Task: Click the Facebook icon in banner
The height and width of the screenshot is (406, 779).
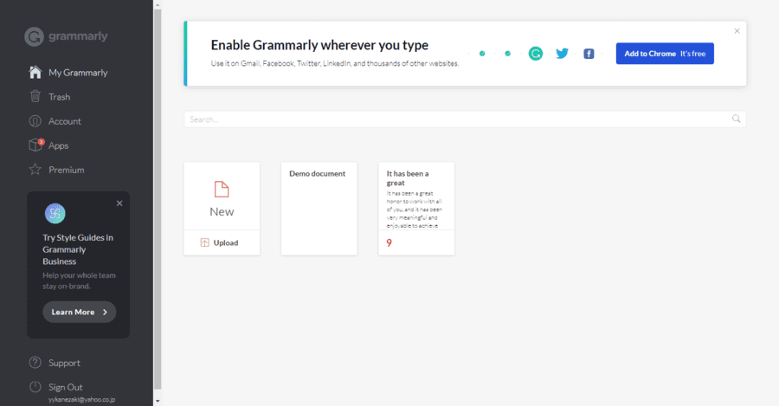Action: pyautogui.click(x=589, y=54)
